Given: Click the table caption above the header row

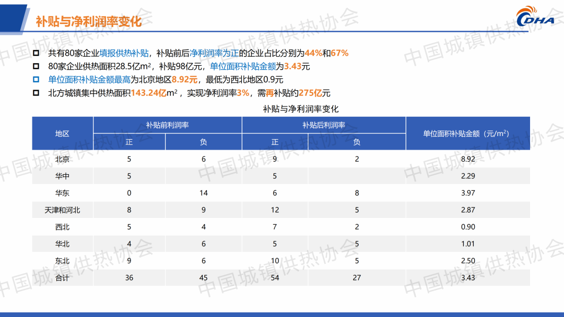Looking at the screenshot, I should (301, 109).
